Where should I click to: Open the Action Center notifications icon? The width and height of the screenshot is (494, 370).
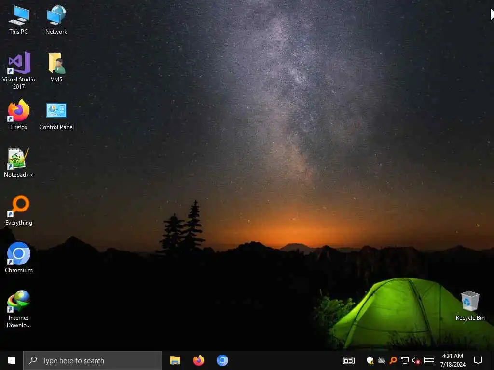478,360
